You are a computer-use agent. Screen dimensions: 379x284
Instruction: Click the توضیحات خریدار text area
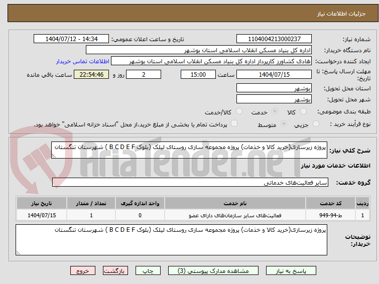coord(171,240)
